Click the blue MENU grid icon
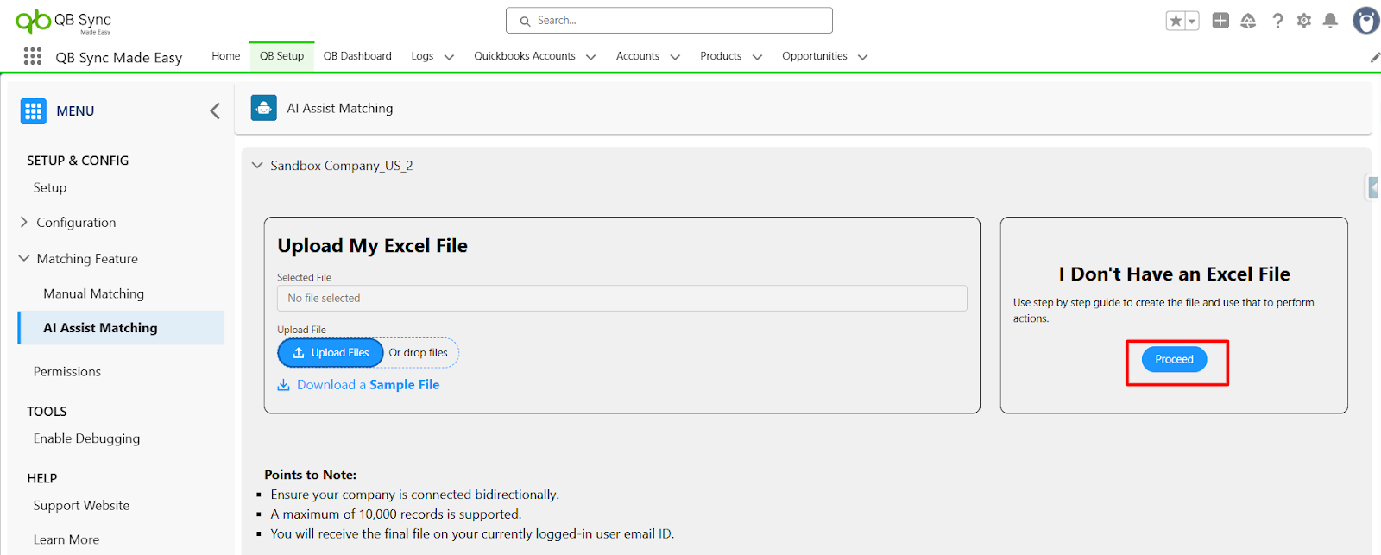The width and height of the screenshot is (1381, 555). [x=34, y=110]
